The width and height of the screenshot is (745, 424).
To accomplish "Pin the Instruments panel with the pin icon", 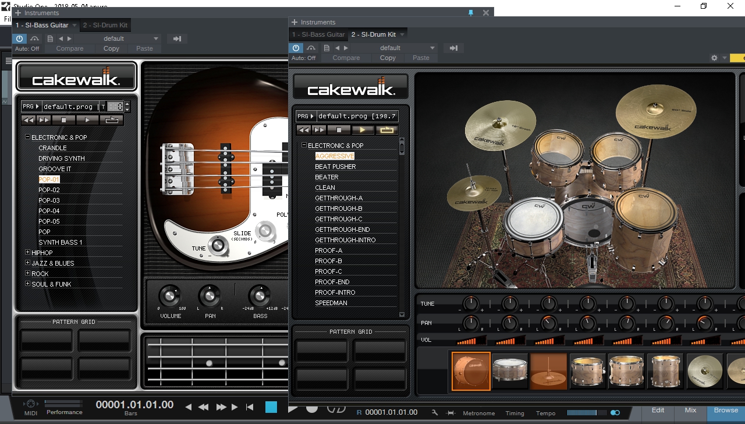I will [x=471, y=12].
